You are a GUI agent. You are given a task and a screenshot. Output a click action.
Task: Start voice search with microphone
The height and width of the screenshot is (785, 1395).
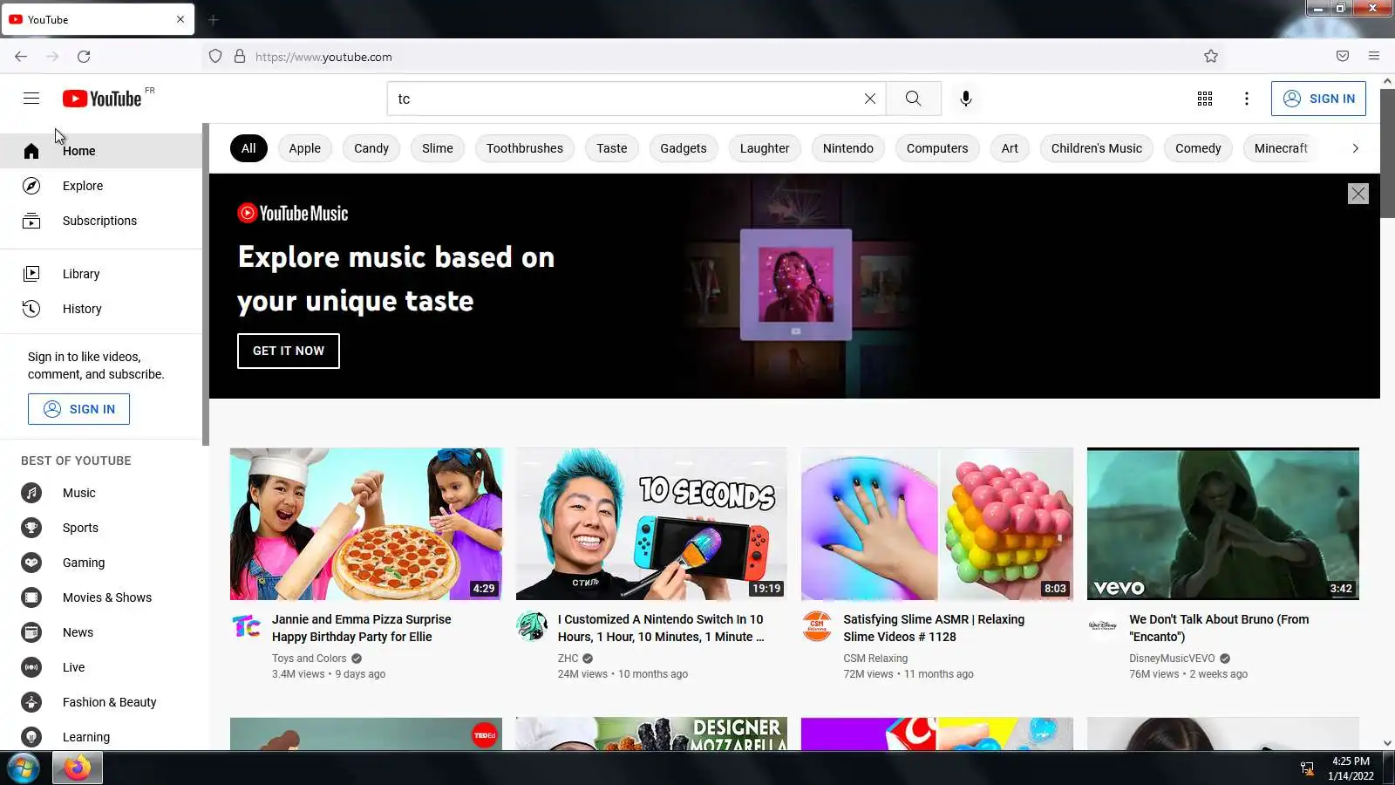(x=966, y=99)
